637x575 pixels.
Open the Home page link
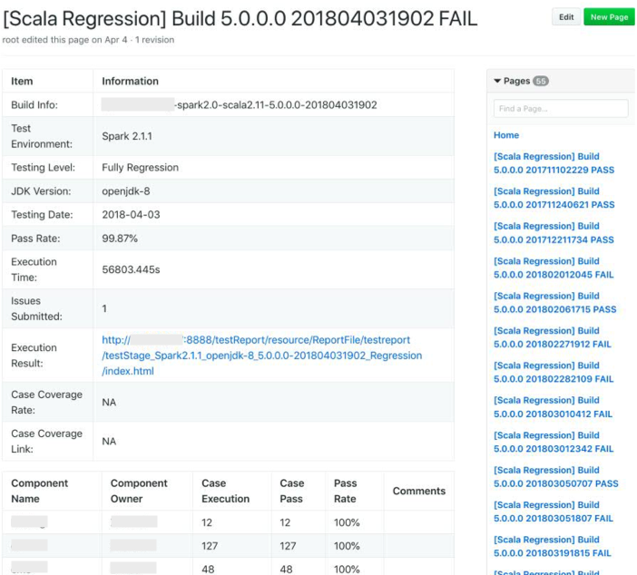coord(506,135)
